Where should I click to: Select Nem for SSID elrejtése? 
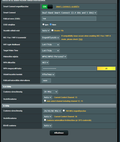tap(51, 24)
